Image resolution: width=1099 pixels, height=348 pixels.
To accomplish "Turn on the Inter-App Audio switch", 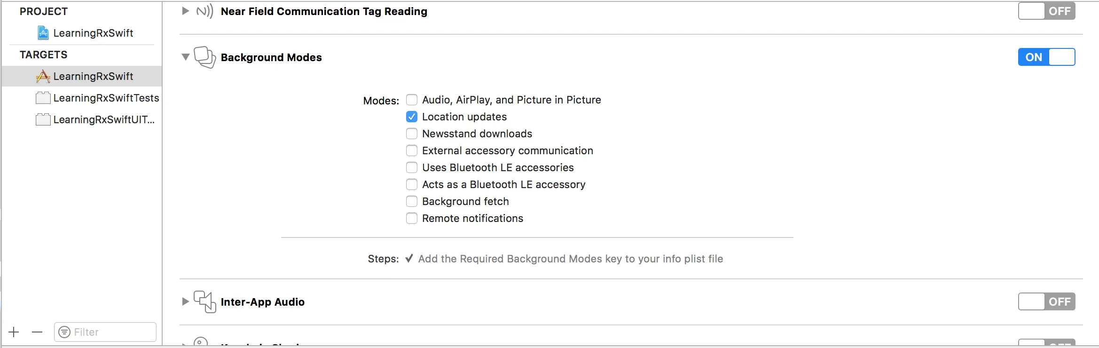I will [x=1046, y=301].
